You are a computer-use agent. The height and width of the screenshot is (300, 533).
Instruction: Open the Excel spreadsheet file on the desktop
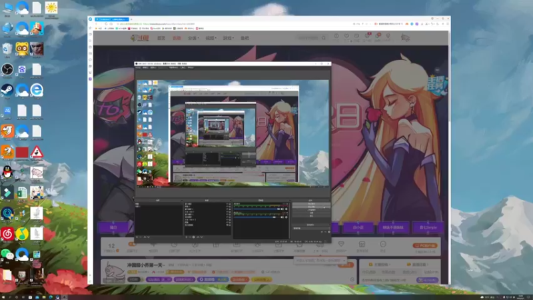pyautogui.click(x=22, y=193)
